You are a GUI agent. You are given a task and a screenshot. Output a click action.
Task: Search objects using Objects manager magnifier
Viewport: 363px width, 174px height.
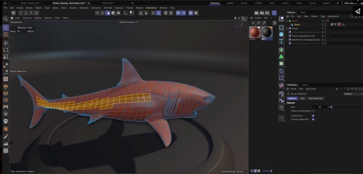352,16
